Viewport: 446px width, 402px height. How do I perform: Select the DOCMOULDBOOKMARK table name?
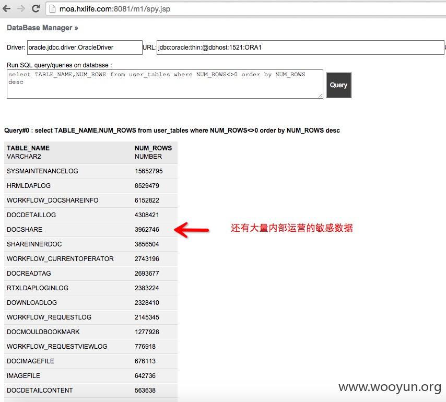click(43, 332)
